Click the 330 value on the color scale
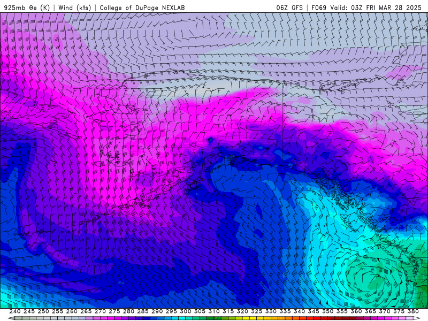Image resolution: width=428 pixels, height=321 pixels. click(271, 311)
